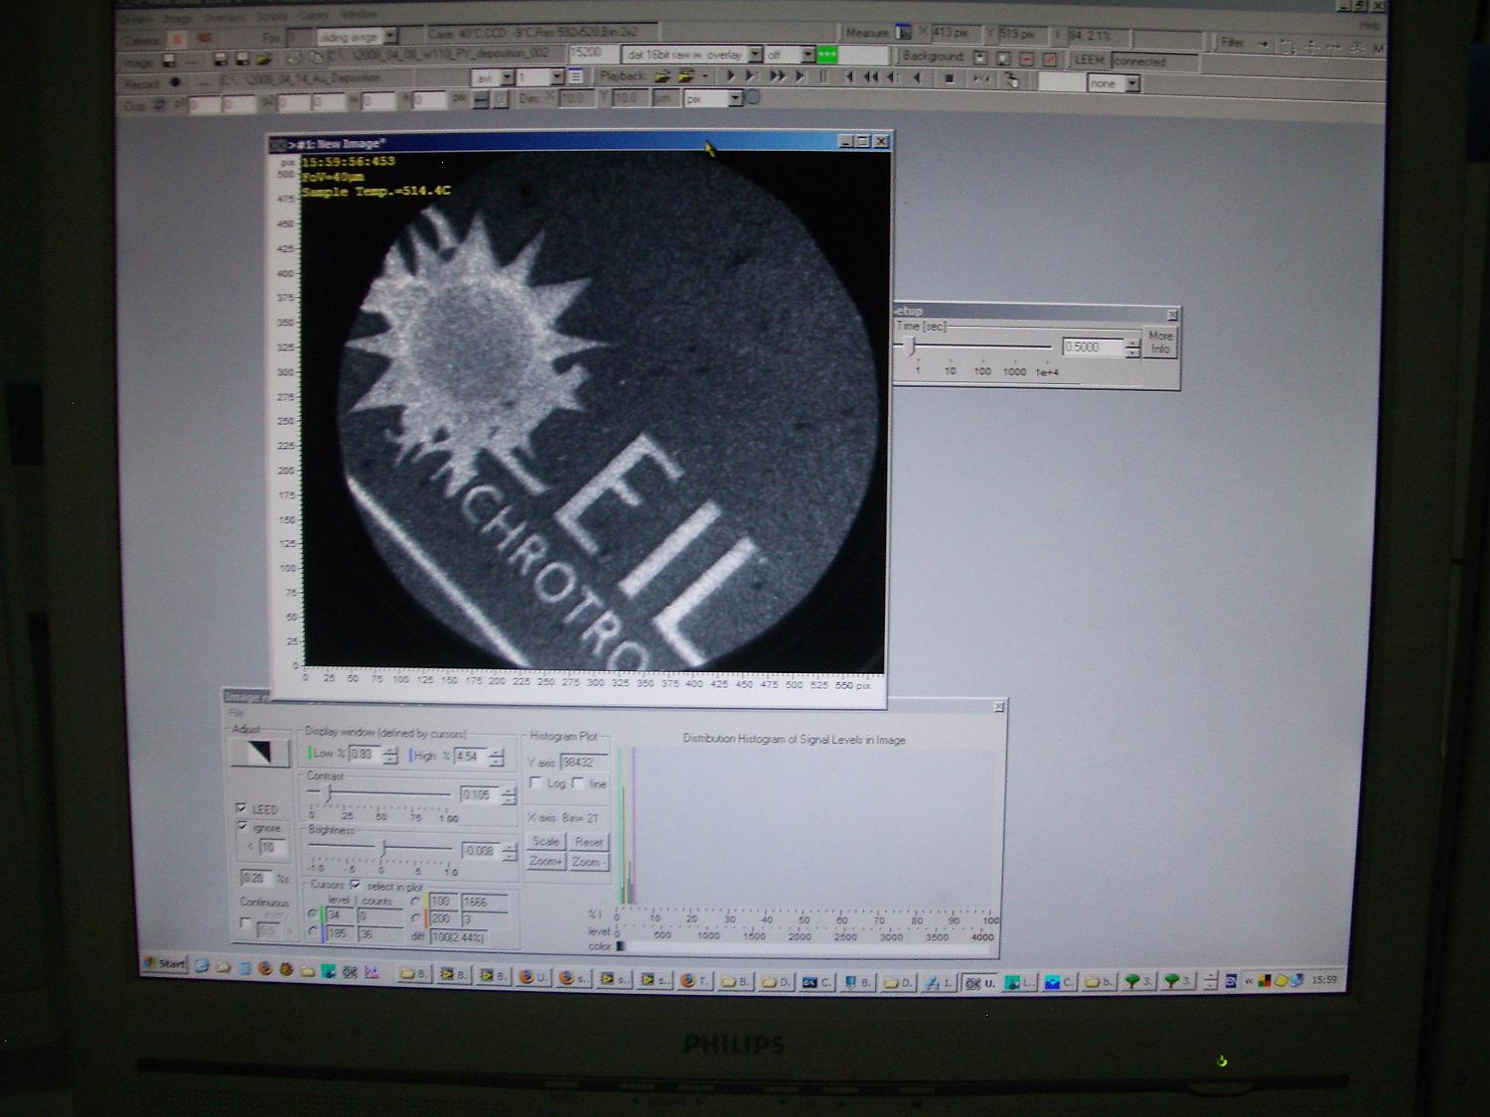Screen dimensions: 1490x1117
Task: Toggle the LEED checkbox
Action: point(240,807)
